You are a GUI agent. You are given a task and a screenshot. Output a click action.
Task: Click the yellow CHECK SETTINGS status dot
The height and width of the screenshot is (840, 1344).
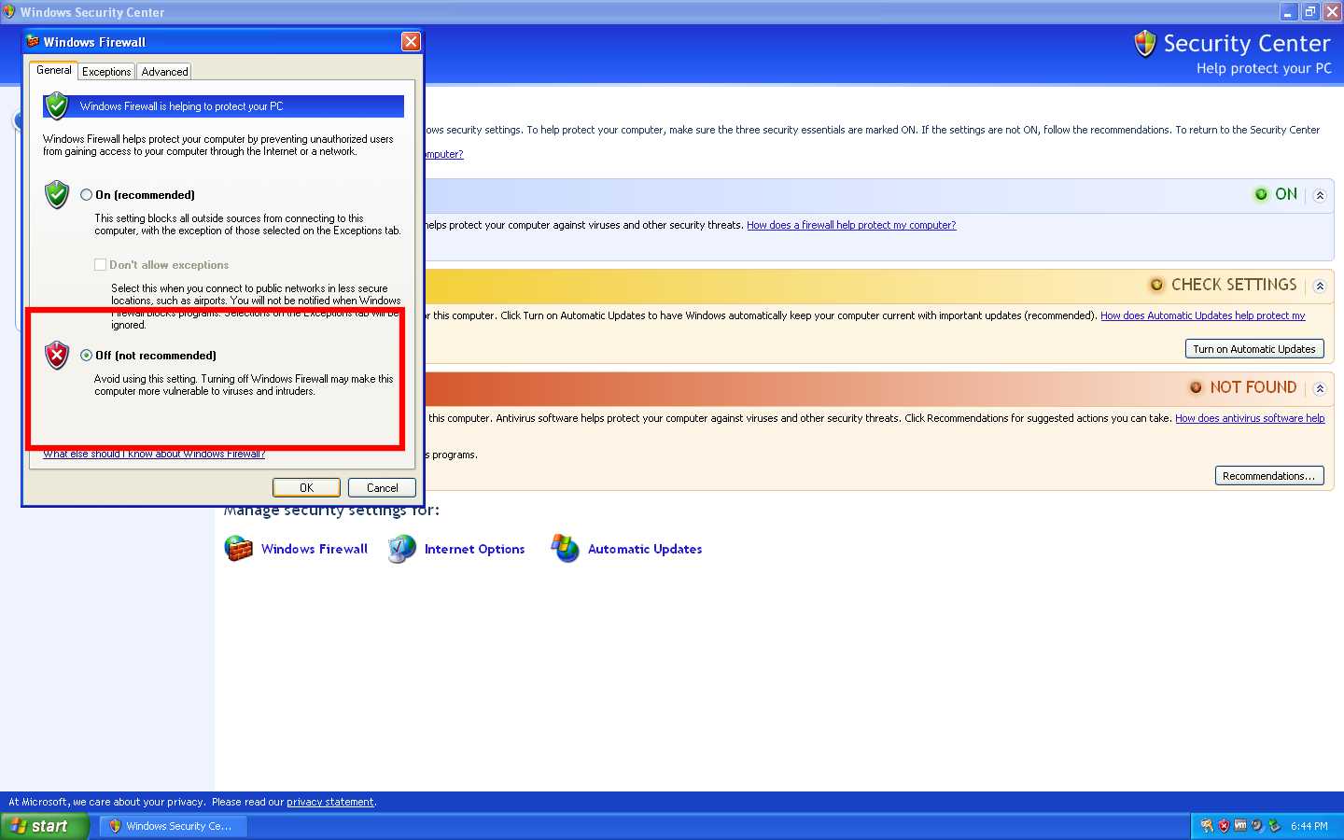[x=1156, y=285]
